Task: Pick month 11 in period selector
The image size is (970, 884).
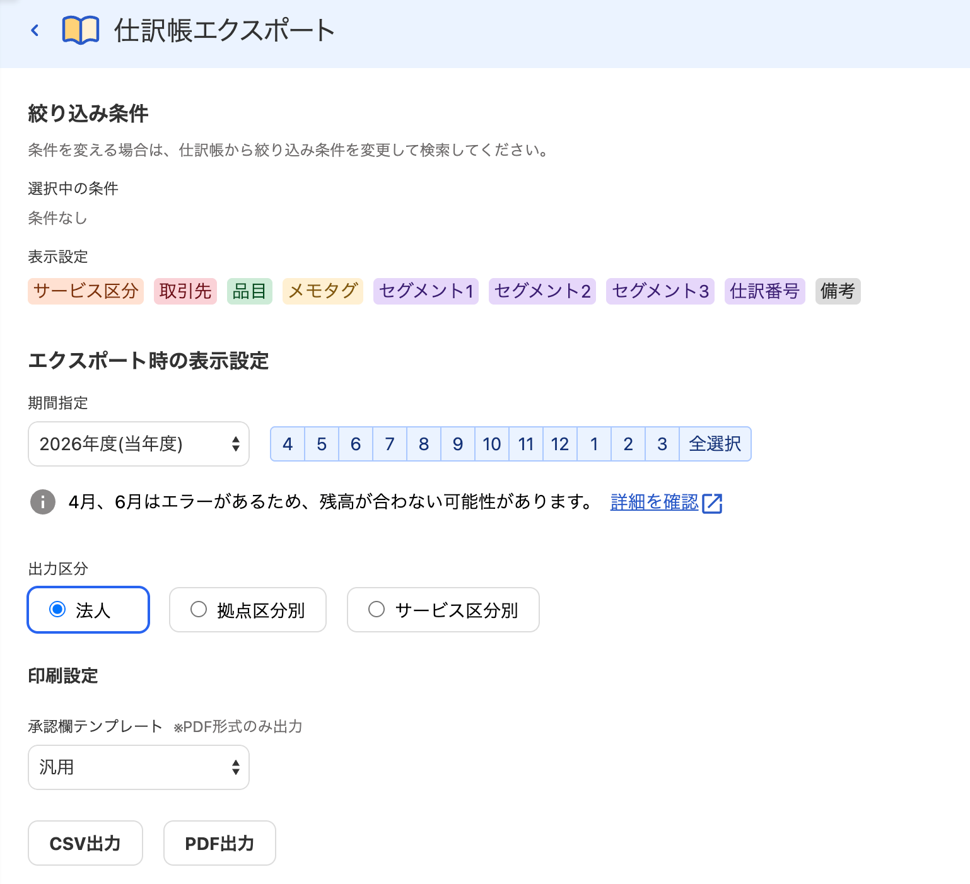Action: pyautogui.click(x=526, y=444)
